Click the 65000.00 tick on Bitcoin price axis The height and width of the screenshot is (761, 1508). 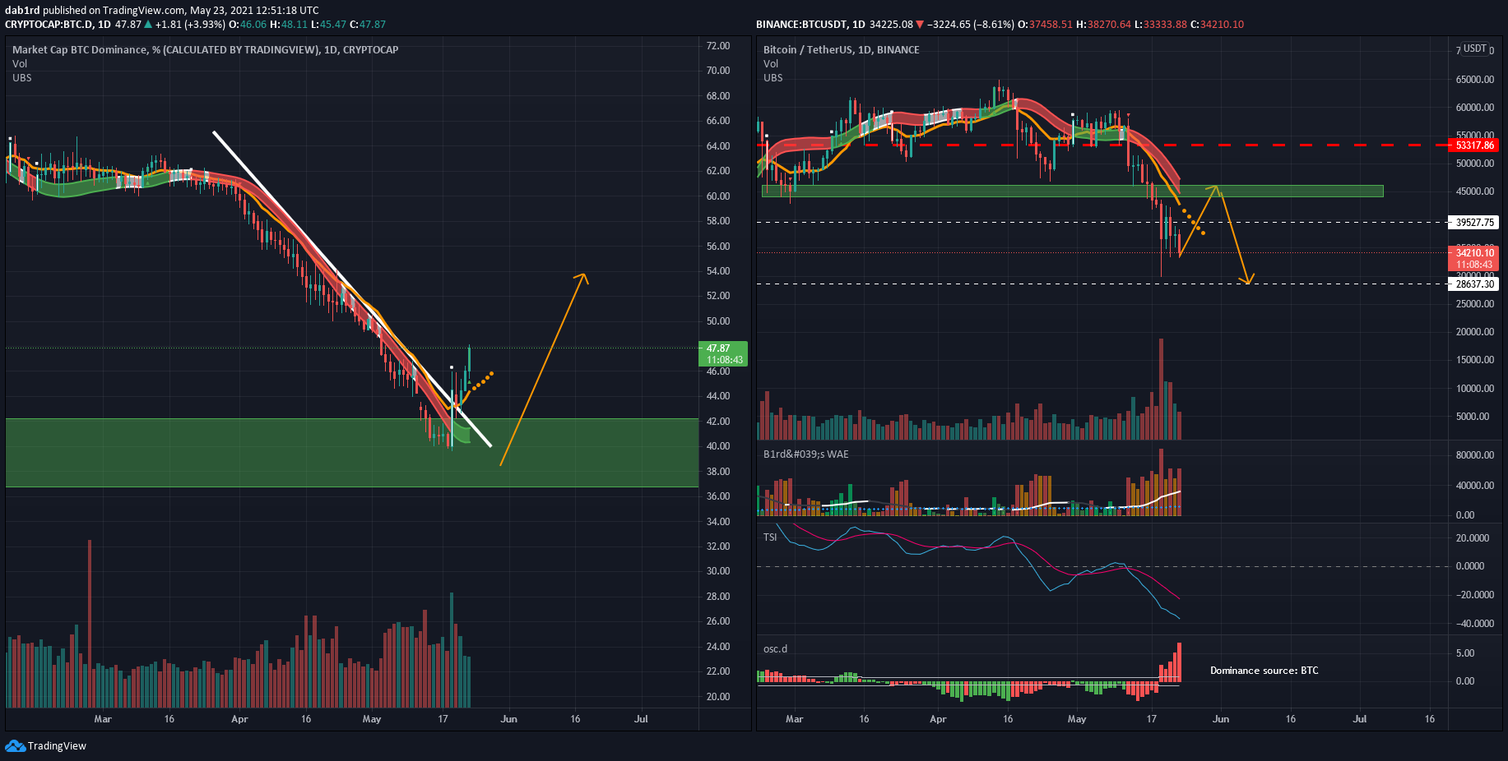pos(1475,80)
